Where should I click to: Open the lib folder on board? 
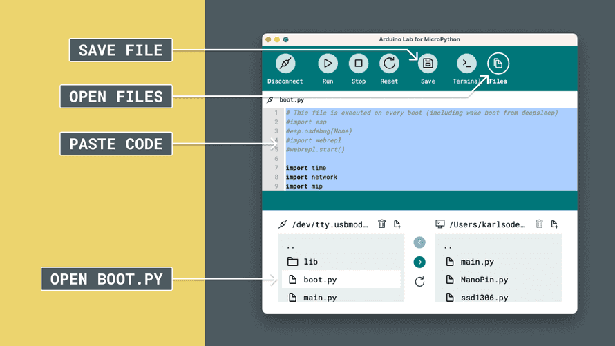tap(310, 262)
